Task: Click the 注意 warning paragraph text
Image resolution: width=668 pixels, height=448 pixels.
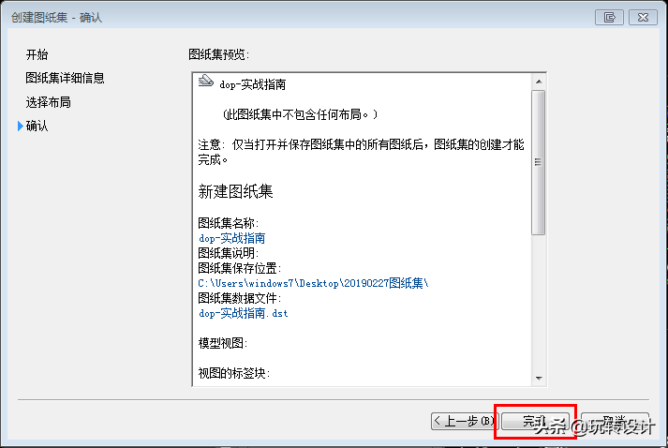Action: pyautogui.click(x=362, y=152)
